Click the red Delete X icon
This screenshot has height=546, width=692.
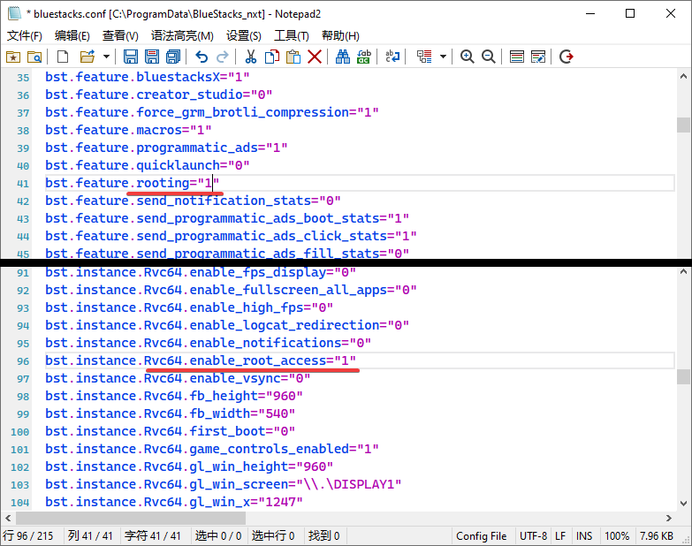coord(314,57)
